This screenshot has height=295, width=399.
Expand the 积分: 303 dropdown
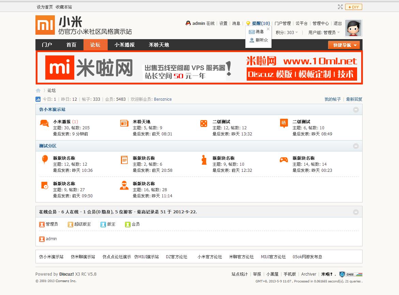pyautogui.click(x=287, y=33)
